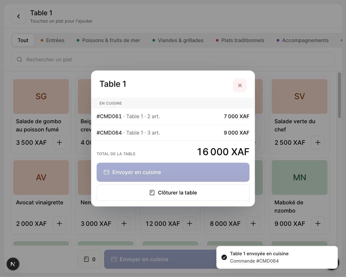Open the order counter showing 0
346x277 pixels.
click(89, 259)
